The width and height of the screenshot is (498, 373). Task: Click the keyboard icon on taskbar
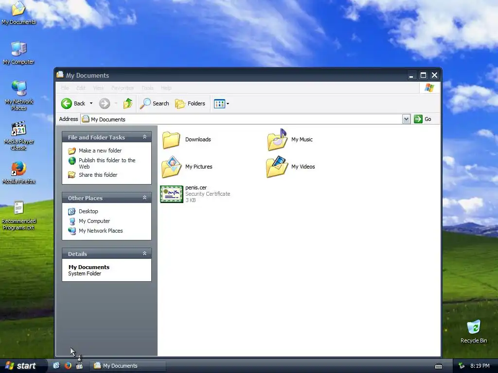pyautogui.click(x=439, y=366)
